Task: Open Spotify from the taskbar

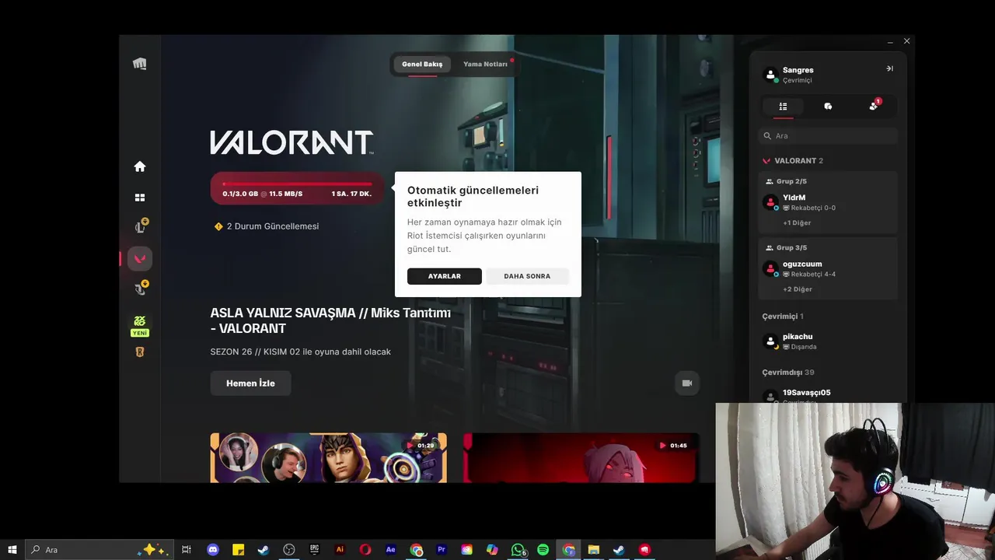Action: point(543,549)
